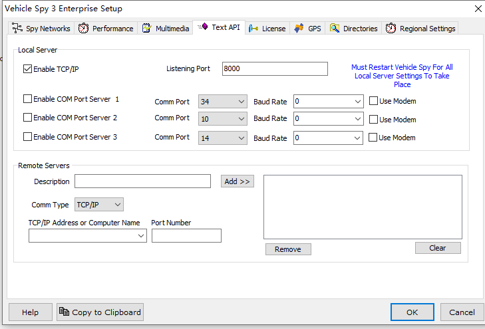Switch to the Text API tab
Screen dimensions: 485x329
tap(220, 28)
